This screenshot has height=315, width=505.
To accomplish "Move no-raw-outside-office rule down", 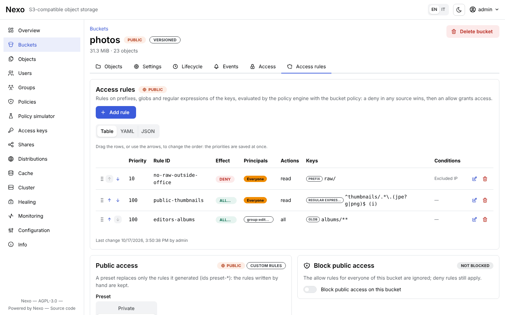I will [x=118, y=179].
